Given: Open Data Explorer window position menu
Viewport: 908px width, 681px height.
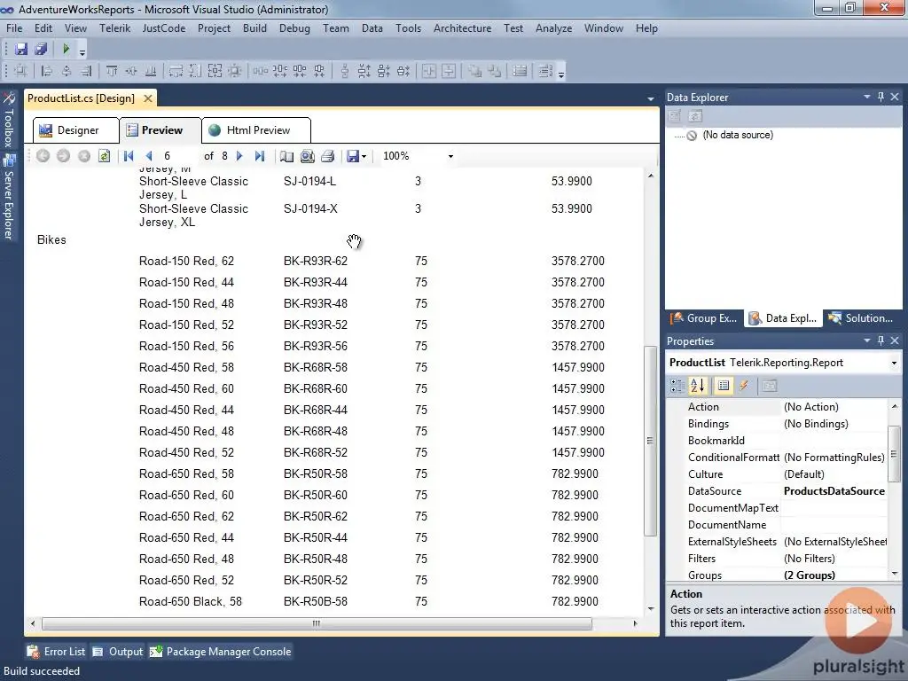Looking at the screenshot, I should [867, 97].
